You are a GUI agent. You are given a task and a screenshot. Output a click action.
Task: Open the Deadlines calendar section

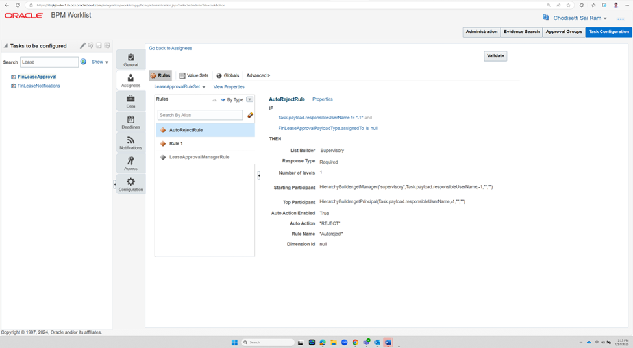coord(130,122)
